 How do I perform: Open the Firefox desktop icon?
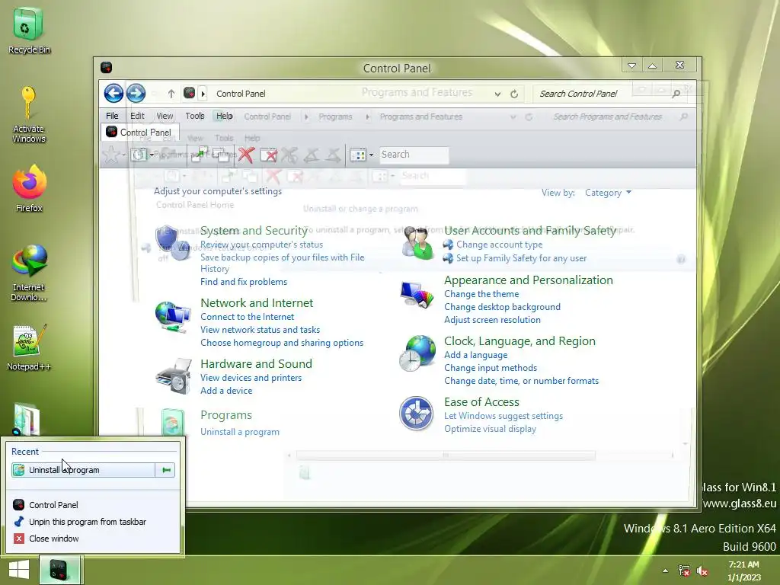[x=30, y=188]
